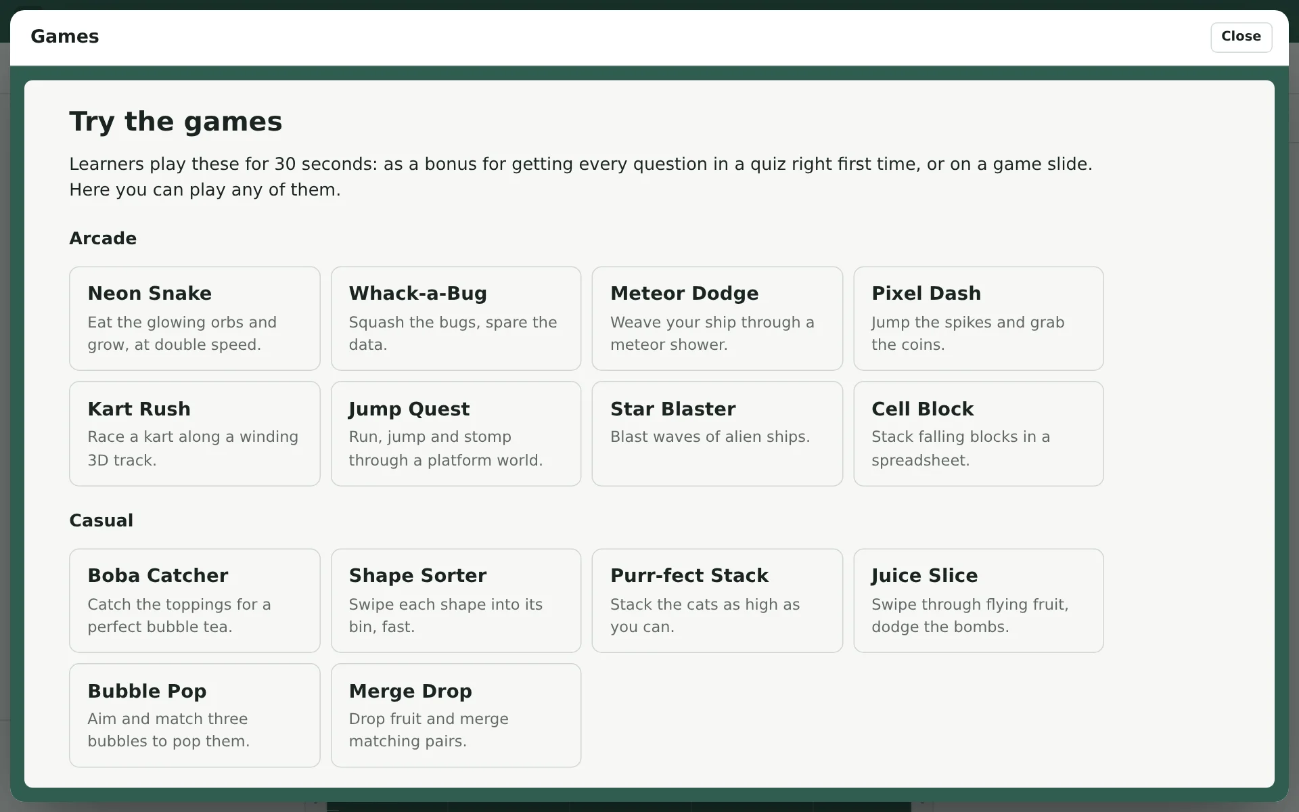Select the Pixel Dash card
Image resolution: width=1299 pixels, height=812 pixels.
pyautogui.click(x=978, y=318)
